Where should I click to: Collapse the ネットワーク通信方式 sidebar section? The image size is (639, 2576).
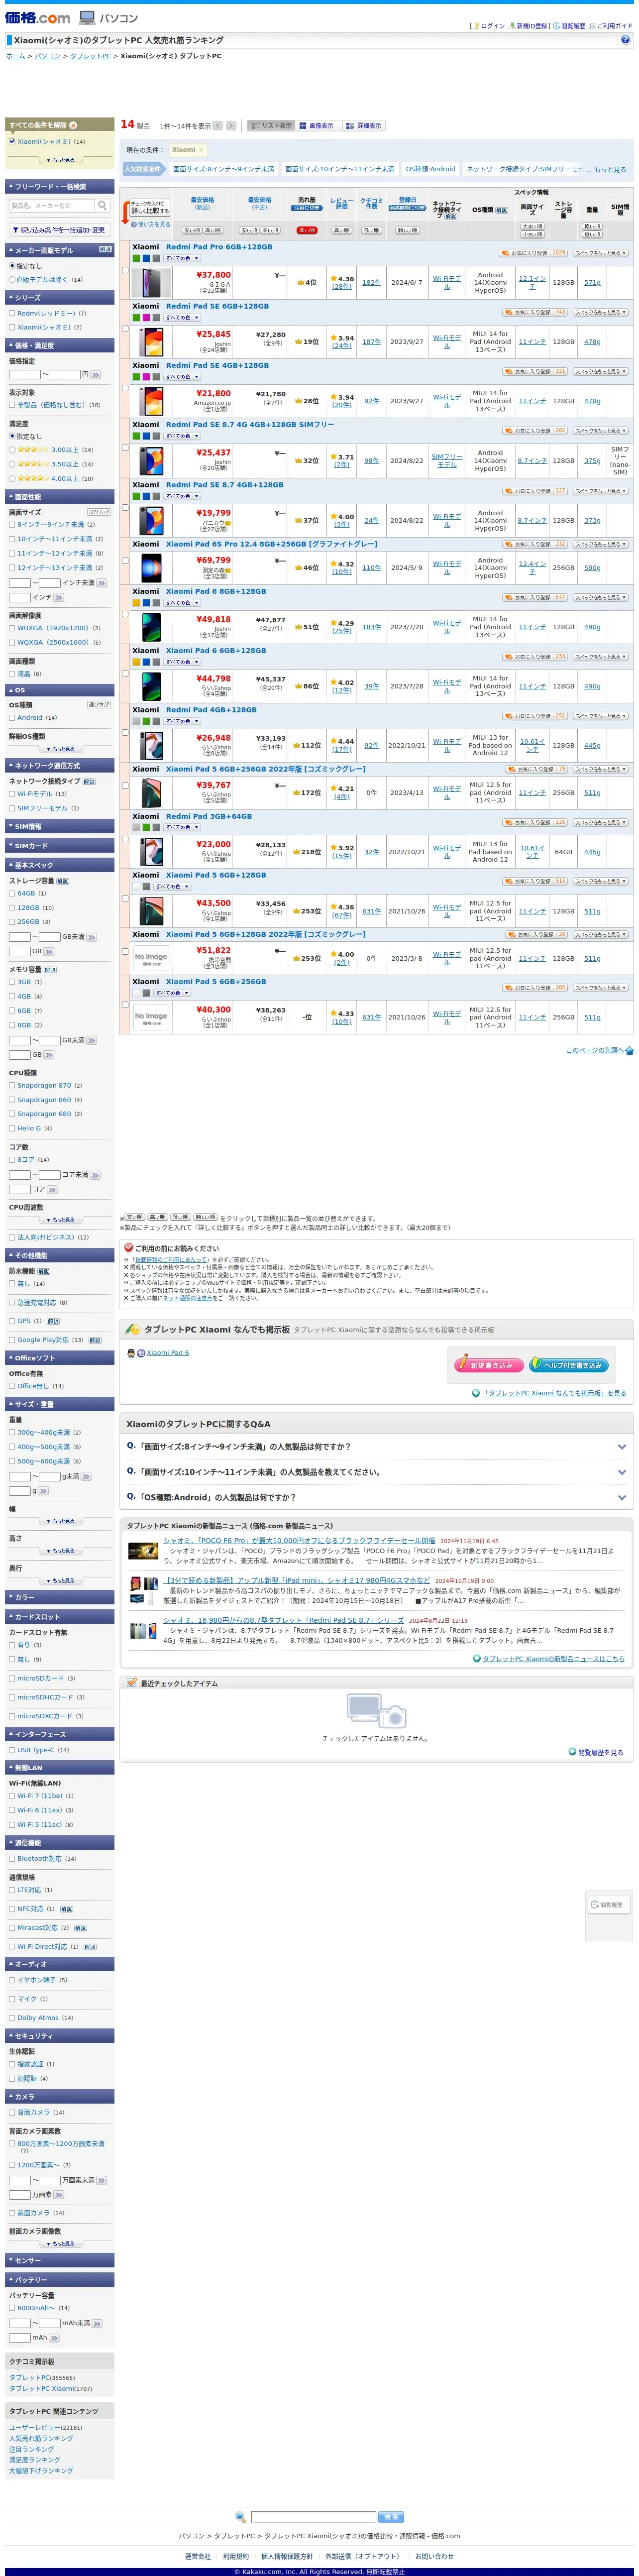[59, 765]
